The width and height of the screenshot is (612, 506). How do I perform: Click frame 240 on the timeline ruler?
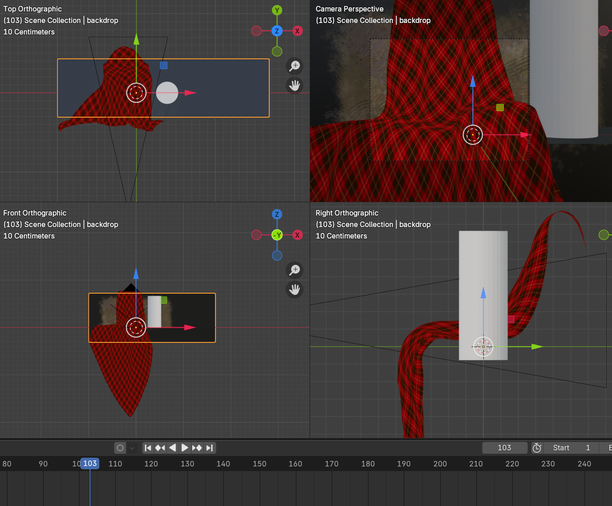coord(584,464)
